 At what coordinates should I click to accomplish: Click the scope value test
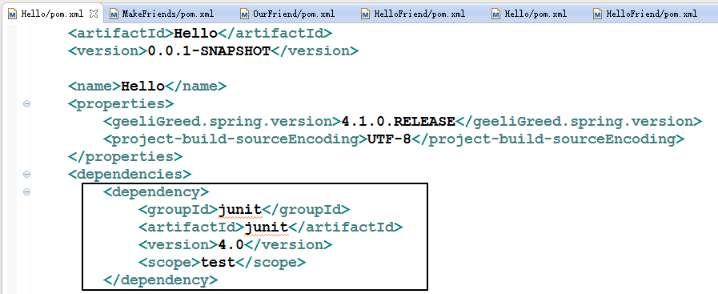click(x=218, y=263)
